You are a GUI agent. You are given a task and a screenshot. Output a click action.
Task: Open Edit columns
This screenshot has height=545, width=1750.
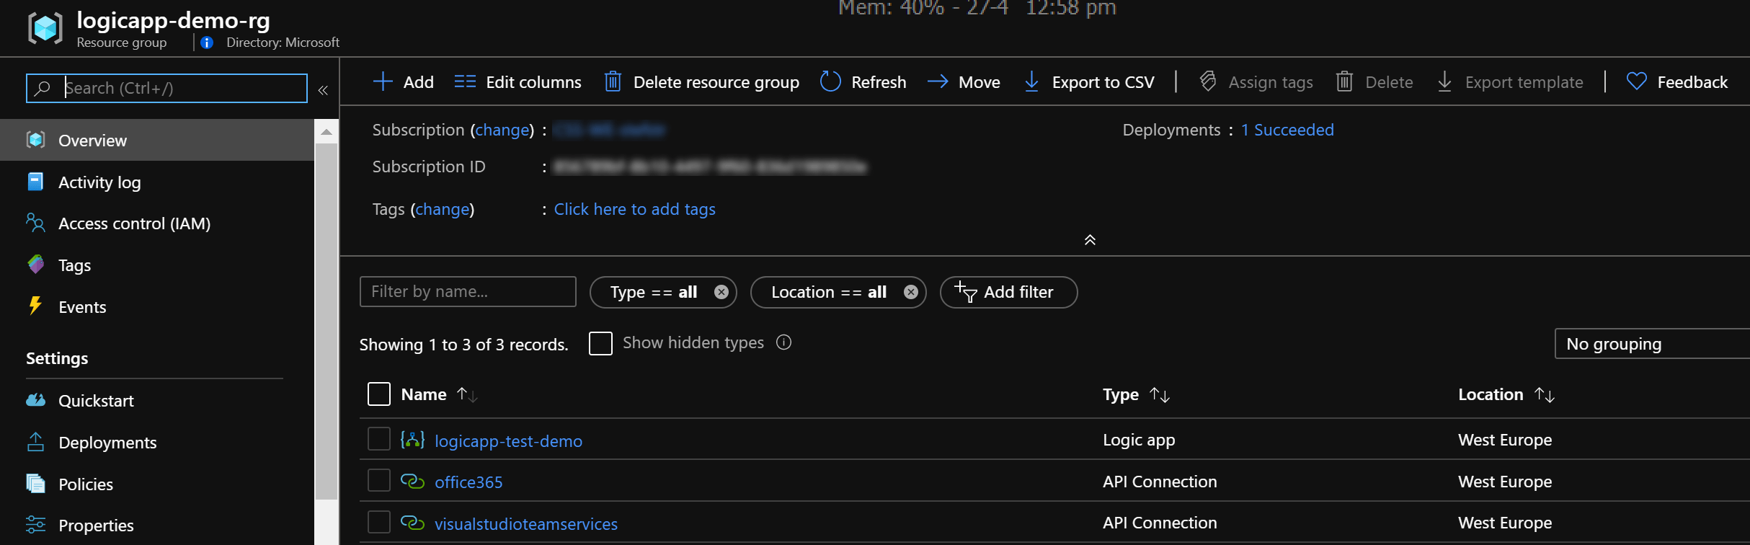(x=518, y=82)
